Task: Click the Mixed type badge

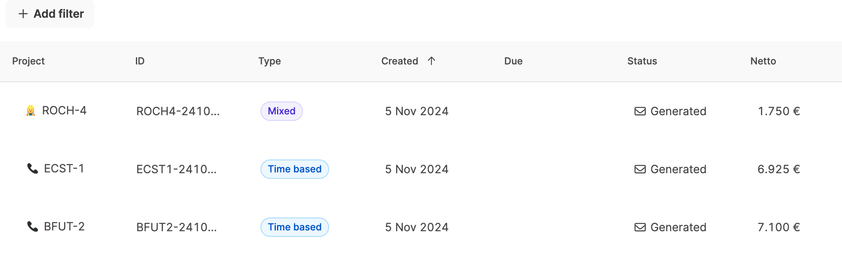Action: point(281,111)
